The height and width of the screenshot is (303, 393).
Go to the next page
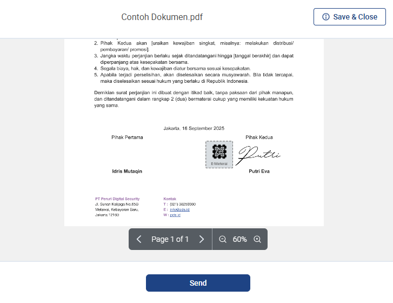point(202,239)
